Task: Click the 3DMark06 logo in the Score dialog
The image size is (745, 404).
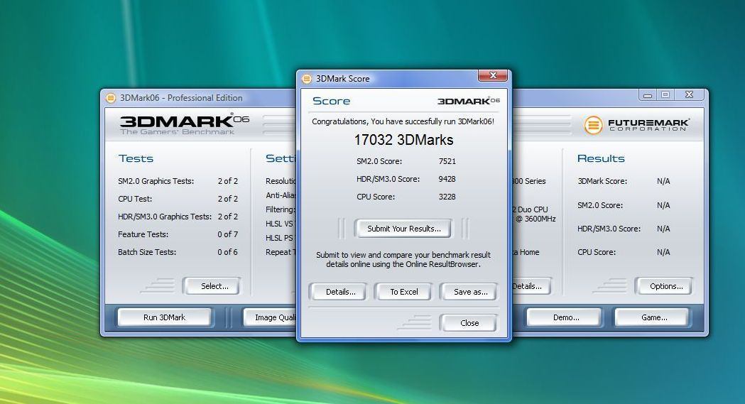Action: 469,101
